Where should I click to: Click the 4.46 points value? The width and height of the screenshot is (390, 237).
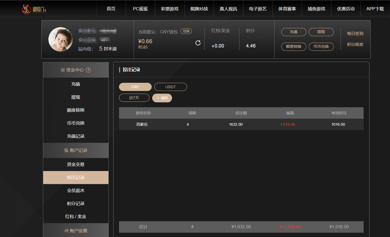[x=251, y=46]
